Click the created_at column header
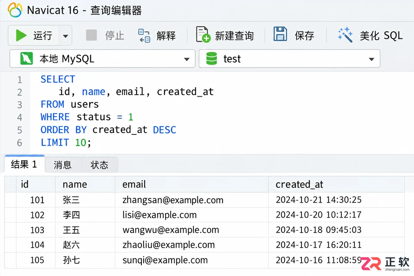Image resolution: width=414 pixels, height=276 pixels. pyautogui.click(x=336, y=184)
